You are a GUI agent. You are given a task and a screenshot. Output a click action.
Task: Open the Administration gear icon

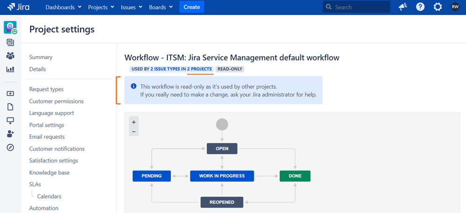[438, 7]
